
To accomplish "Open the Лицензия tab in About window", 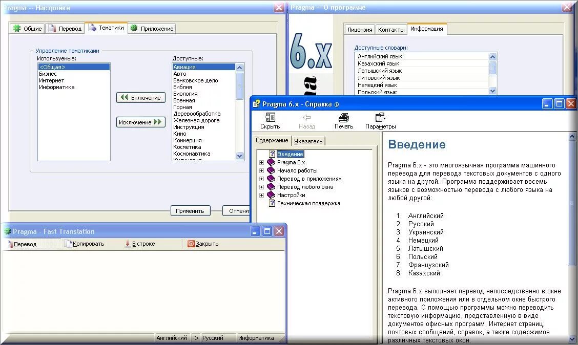I will pos(360,30).
